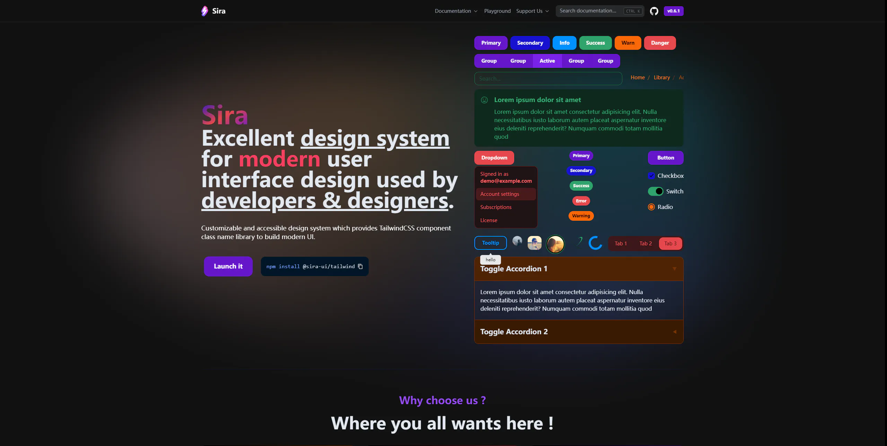Switch to Tab 1
Image resolution: width=887 pixels, height=446 pixels.
tap(621, 244)
